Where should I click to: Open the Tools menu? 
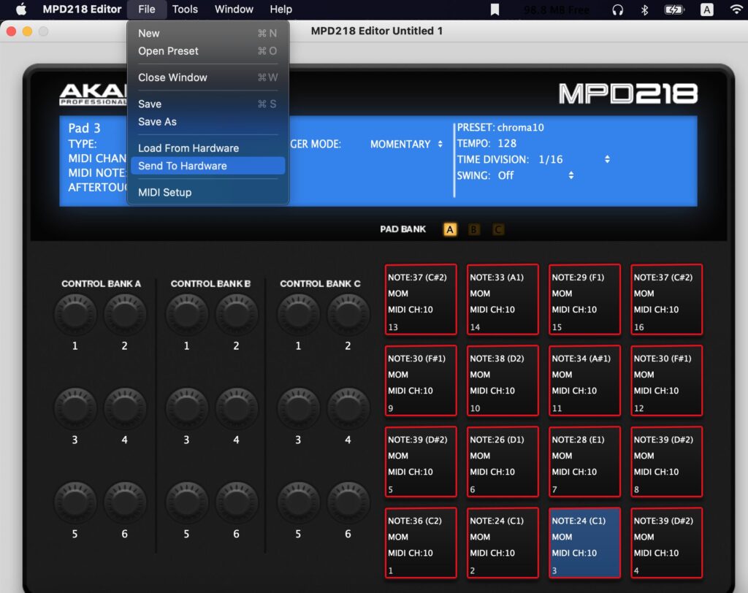click(x=185, y=9)
